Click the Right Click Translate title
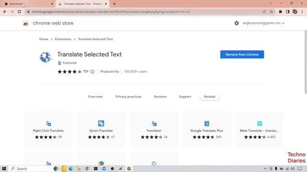The height and width of the screenshot is (172, 307). 48,130
